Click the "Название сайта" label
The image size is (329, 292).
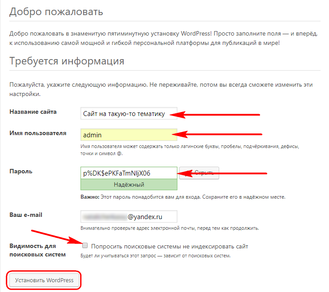click(33, 112)
